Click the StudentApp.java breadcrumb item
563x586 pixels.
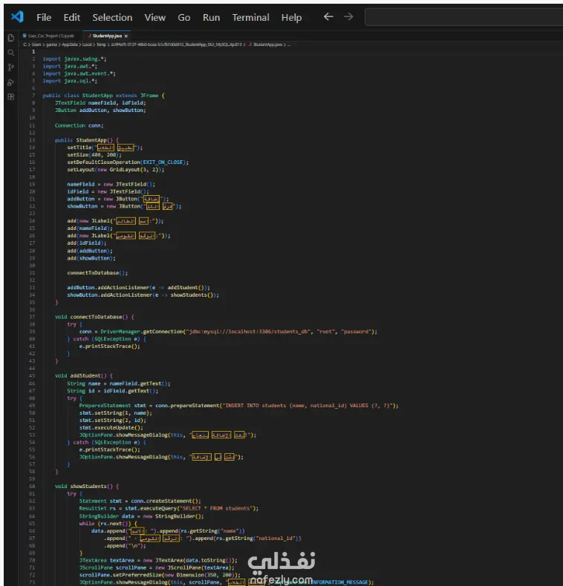click(x=267, y=45)
